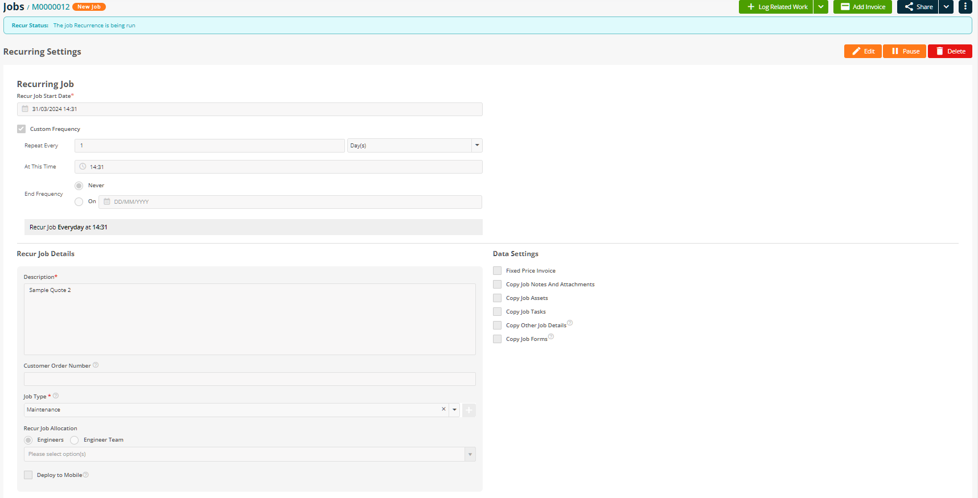Check the Copy Job Assets box
978x498 pixels.
coord(498,298)
